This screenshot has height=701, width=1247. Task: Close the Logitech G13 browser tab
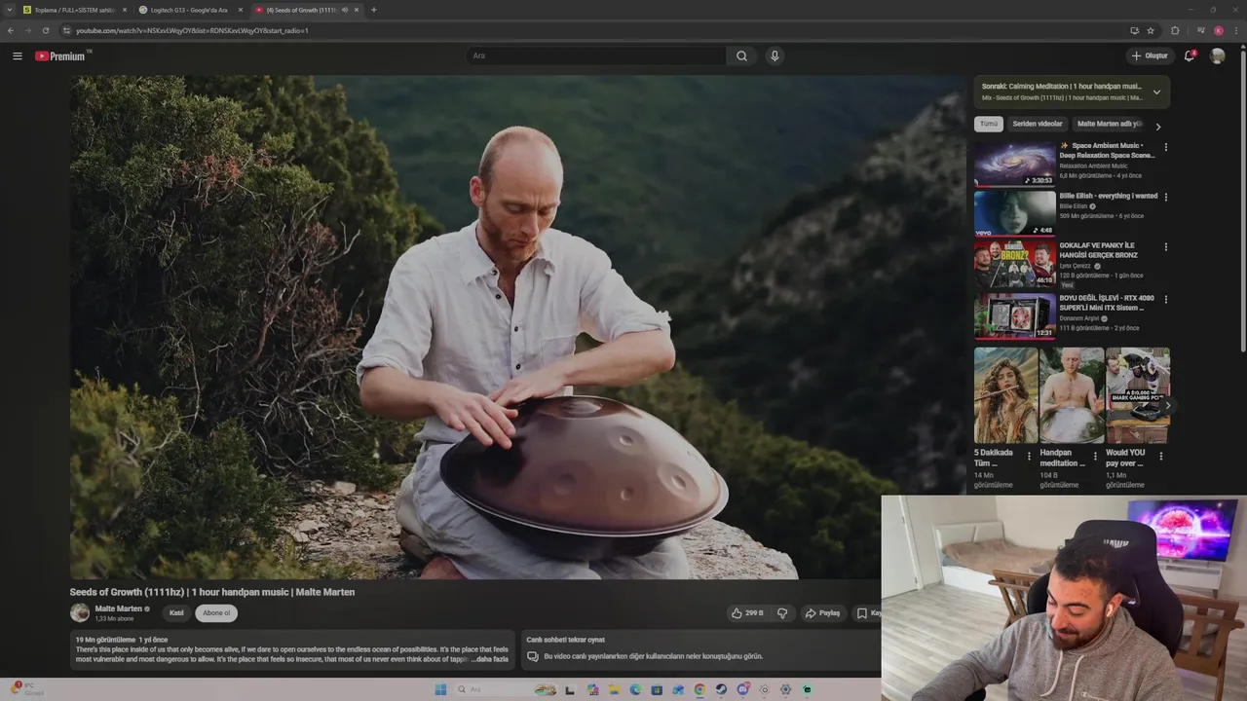(241, 10)
